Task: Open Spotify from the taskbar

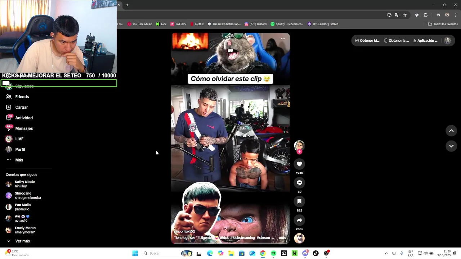Action: [x=273, y=253]
